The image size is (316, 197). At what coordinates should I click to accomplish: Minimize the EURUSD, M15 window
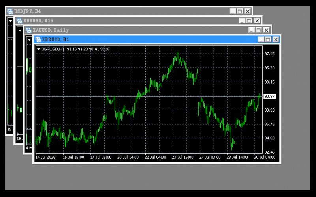[242, 20]
